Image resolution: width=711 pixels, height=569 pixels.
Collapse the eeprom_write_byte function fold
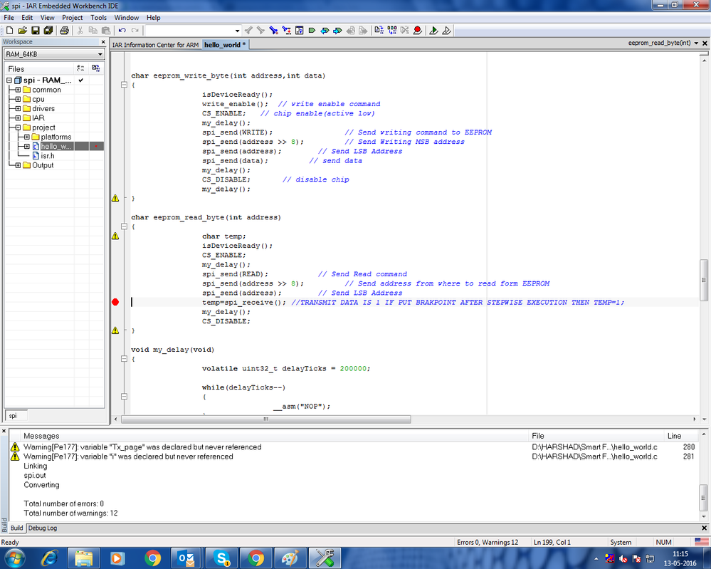pos(124,85)
